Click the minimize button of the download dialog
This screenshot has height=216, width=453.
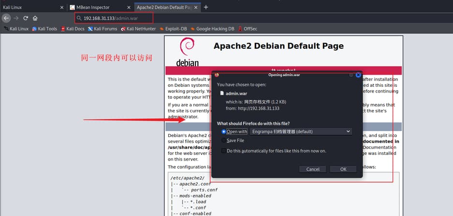(351, 75)
